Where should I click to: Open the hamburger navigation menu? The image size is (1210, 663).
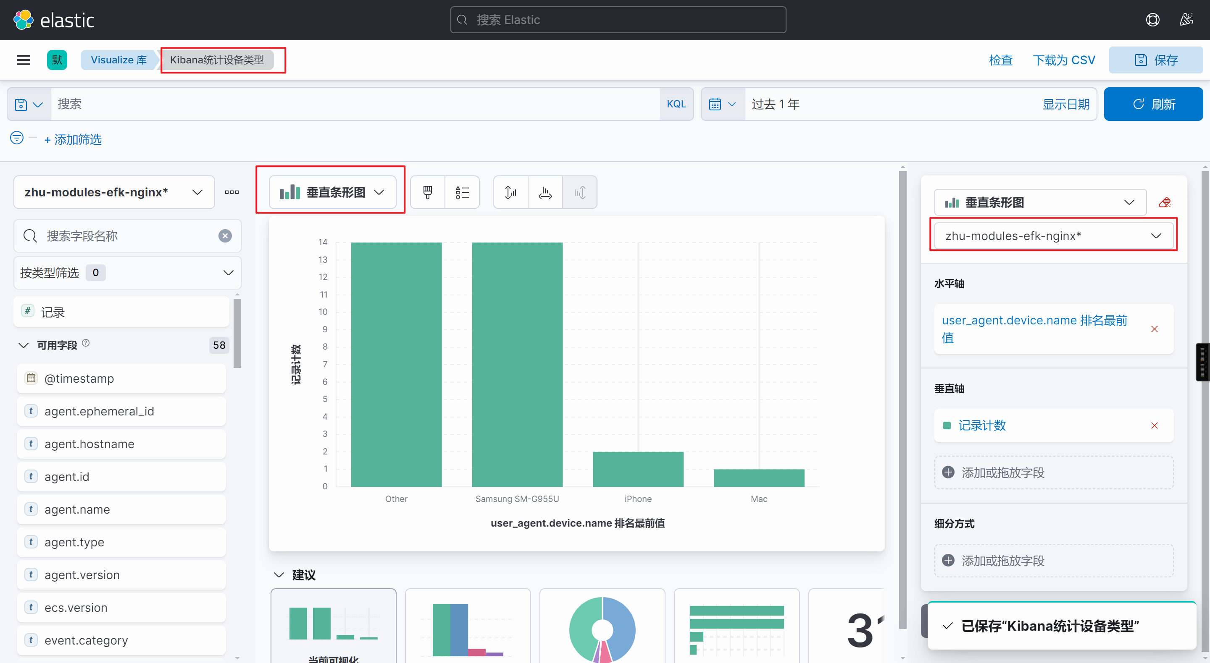click(24, 60)
